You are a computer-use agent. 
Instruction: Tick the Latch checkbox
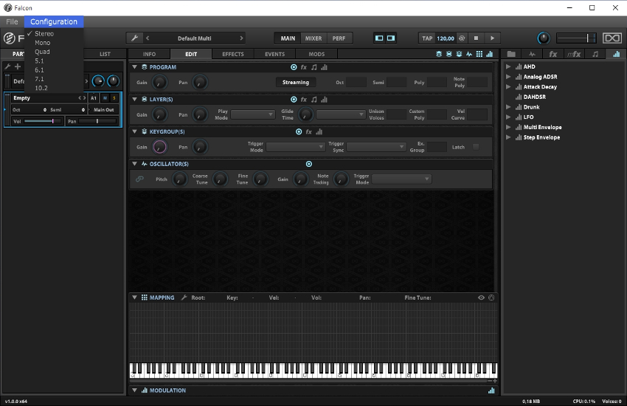click(476, 147)
